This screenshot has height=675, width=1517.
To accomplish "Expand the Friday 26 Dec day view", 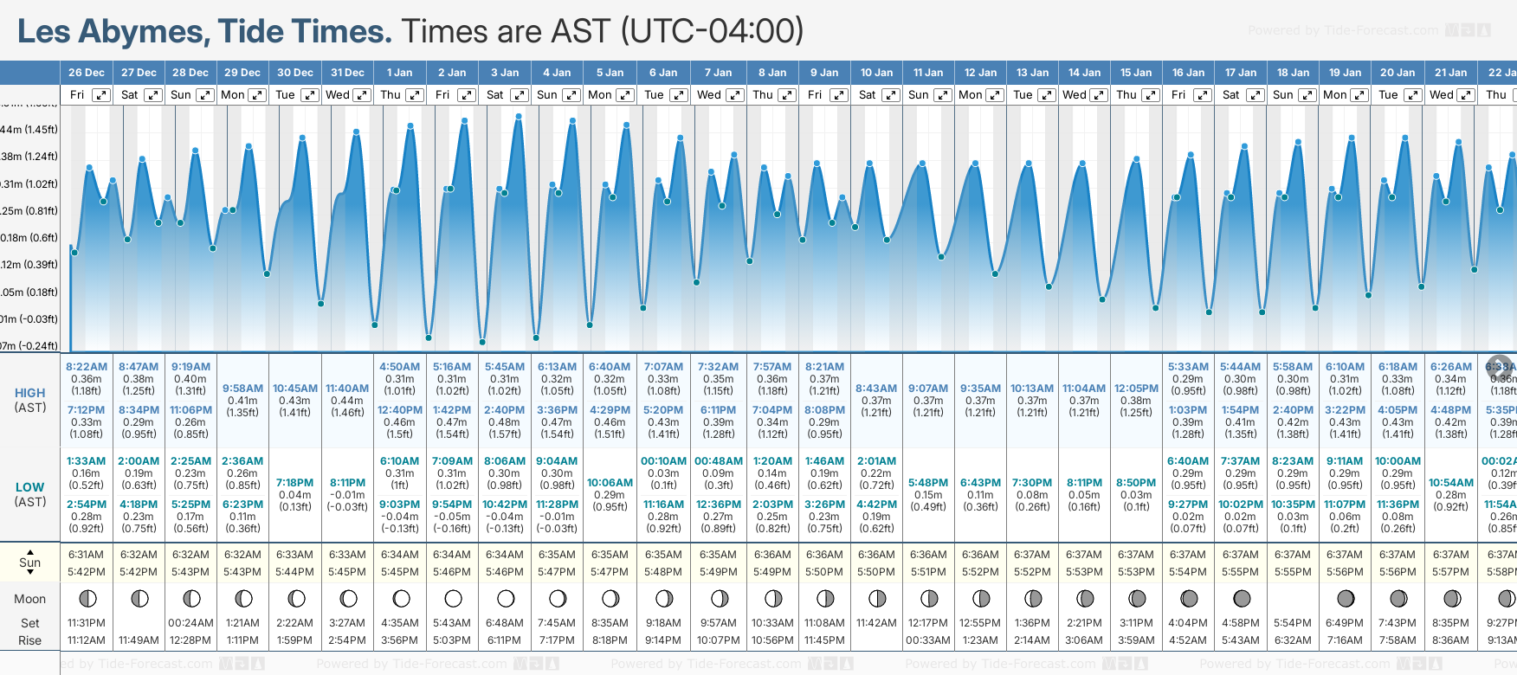I will point(101,95).
